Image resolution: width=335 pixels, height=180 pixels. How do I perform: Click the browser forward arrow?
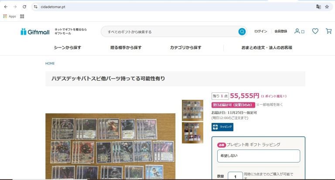(x=15, y=7)
